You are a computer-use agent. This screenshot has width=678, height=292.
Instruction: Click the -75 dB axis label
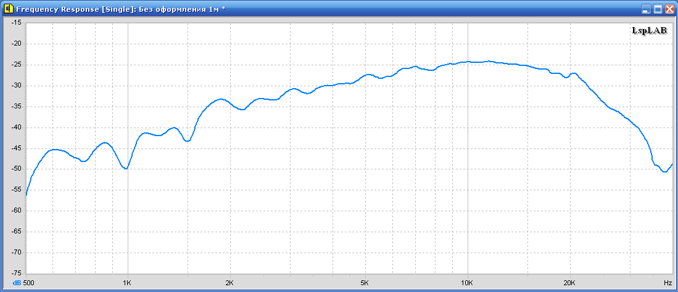click(x=15, y=273)
